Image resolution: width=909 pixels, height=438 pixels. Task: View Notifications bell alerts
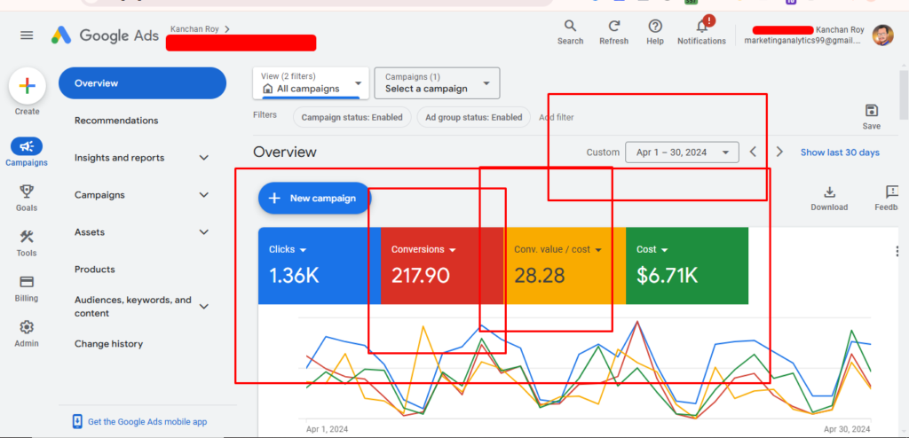702,32
